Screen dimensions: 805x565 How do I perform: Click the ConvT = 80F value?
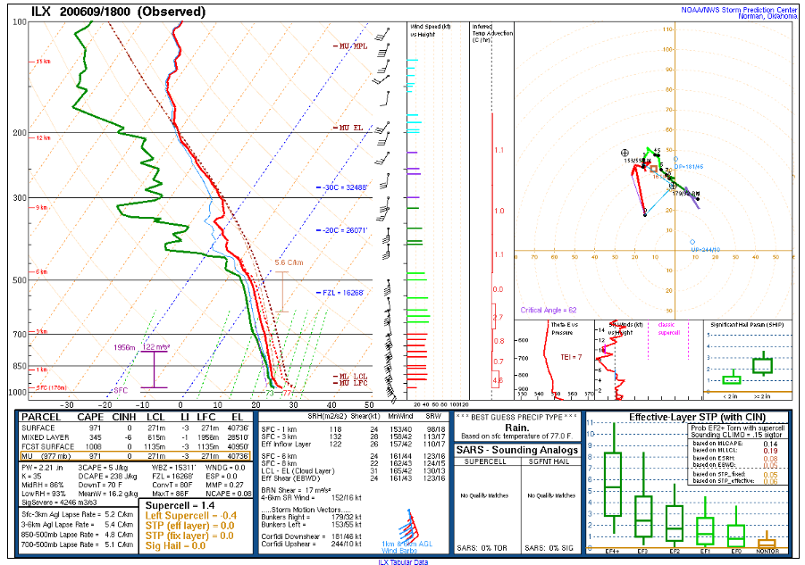click(172, 485)
